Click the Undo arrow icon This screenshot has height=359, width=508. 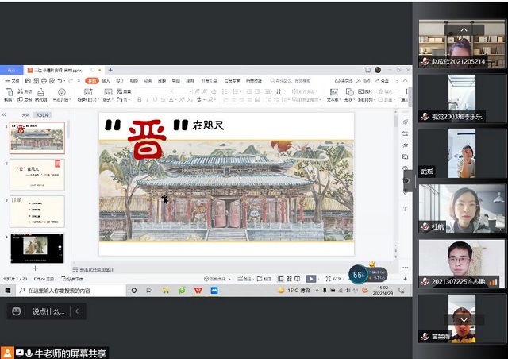[x=60, y=81]
